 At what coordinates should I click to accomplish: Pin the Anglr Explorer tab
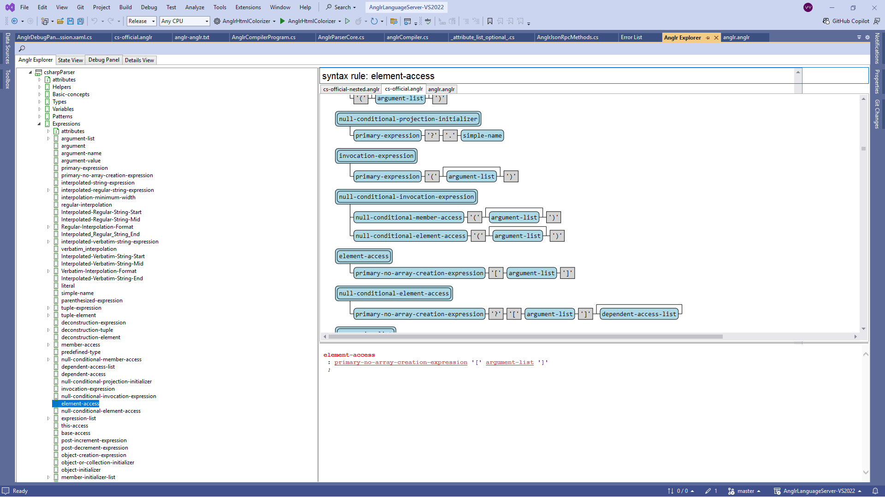[x=708, y=38]
